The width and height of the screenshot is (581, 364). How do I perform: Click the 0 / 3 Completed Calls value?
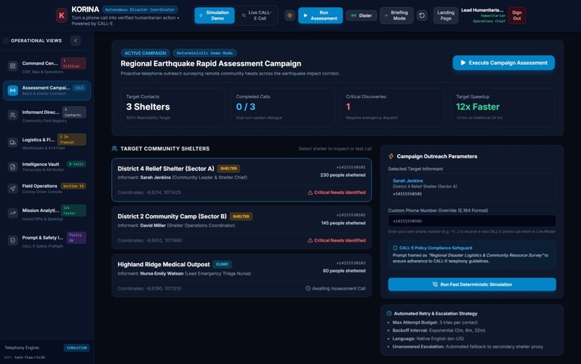pos(246,107)
